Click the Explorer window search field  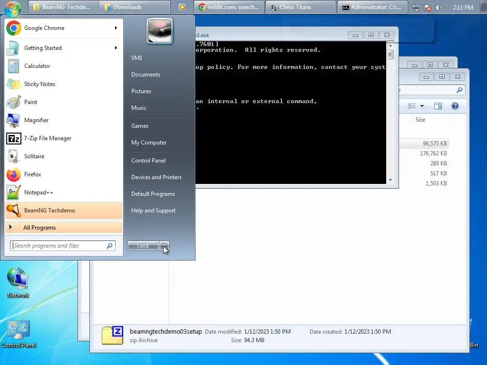432,90
